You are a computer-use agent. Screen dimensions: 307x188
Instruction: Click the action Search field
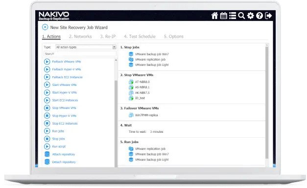click(80, 54)
